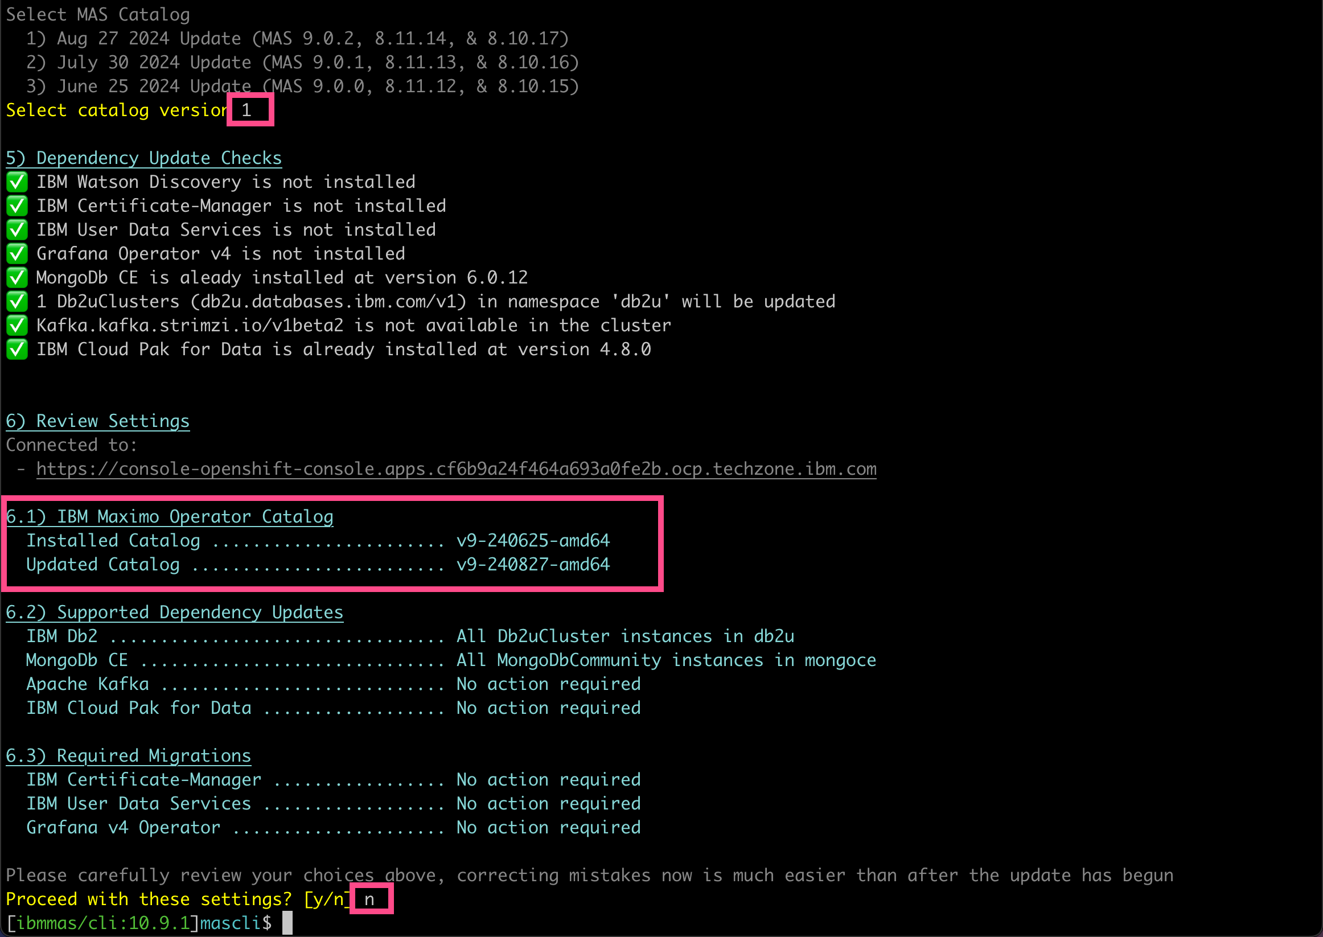Viewport: 1323px width, 937px height.
Task: Click the '6.2) Supported Dependency Updates' heading
Action: (x=174, y=613)
